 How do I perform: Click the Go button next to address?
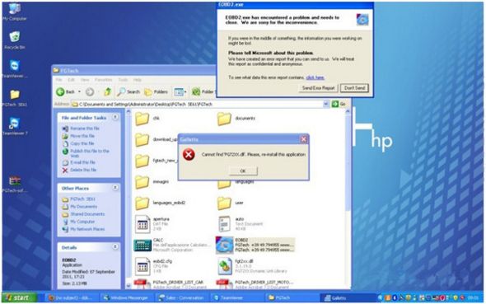pos(339,104)
